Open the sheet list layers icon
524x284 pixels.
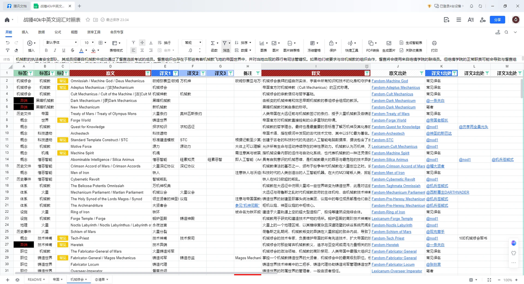pos(18,280)
